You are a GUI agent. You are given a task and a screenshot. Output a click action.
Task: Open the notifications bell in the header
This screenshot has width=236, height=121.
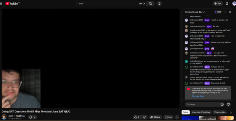pos(227,4)
